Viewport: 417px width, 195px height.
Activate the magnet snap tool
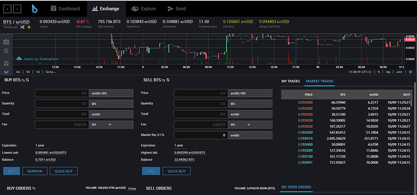(x=6, y=63)
